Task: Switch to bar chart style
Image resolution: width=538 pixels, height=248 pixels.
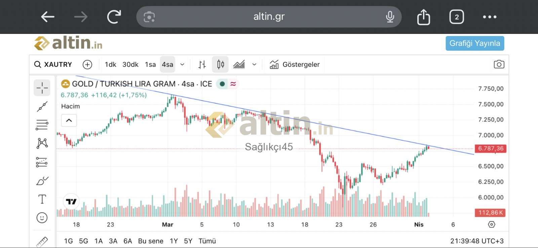Action: [202, 64]
